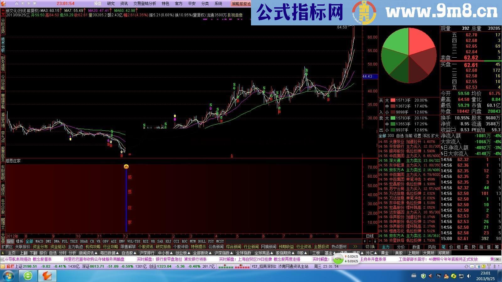Click the plus zoom icon under the chart

point(365,241)
